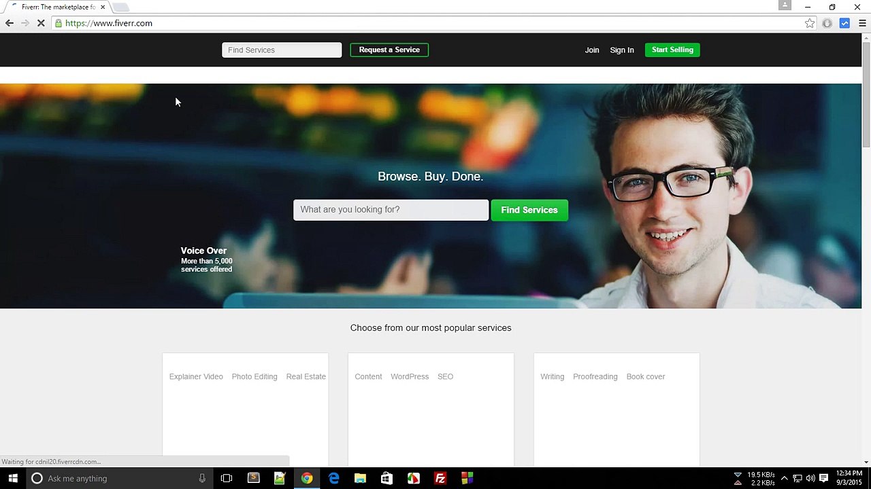The image size is (871, 489).
Task: Click the address bar URL field
Action: pyautogui.click(x=432, y=23)
